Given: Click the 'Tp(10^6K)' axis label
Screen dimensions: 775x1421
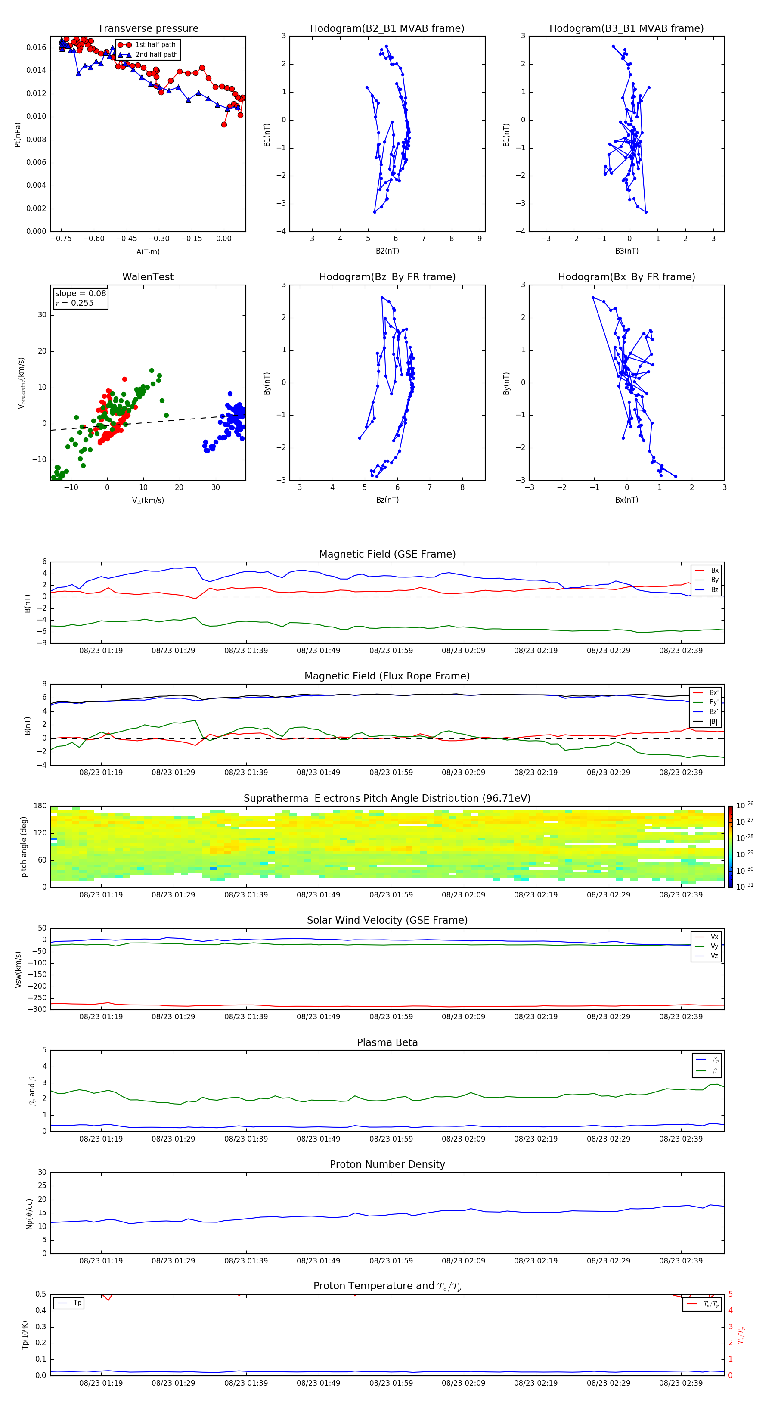Looking at the screenshot, I should coord(25,1335).
